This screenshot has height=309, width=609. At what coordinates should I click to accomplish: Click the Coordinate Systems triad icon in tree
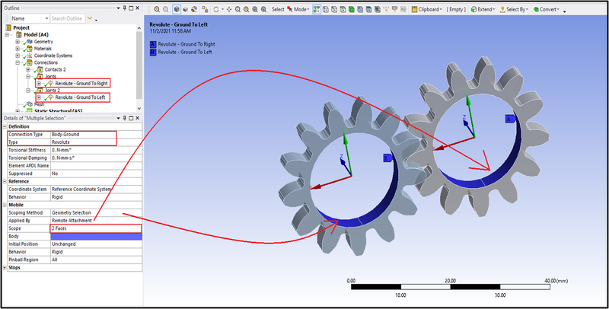point(30,56)
